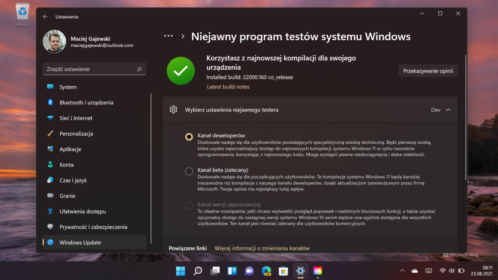Image resolution: width=498 pixels, height=280 pixels.
Task: Close the Ustawienia window
Action: point(458,13)
